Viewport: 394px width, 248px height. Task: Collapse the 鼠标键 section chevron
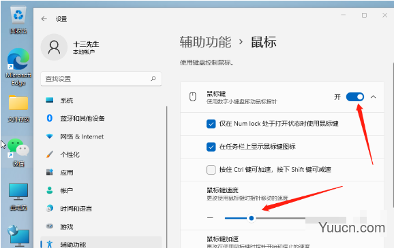pos(373,96)
